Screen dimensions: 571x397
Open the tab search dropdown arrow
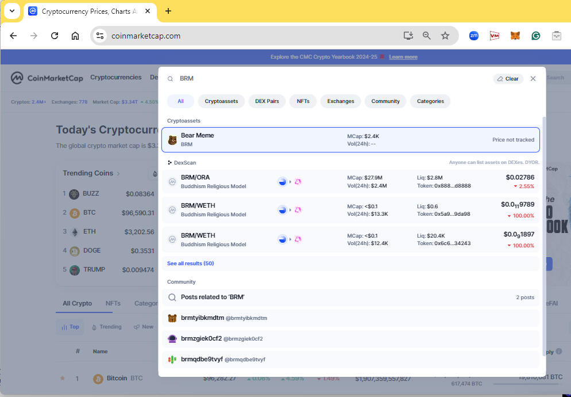[12, 11]
